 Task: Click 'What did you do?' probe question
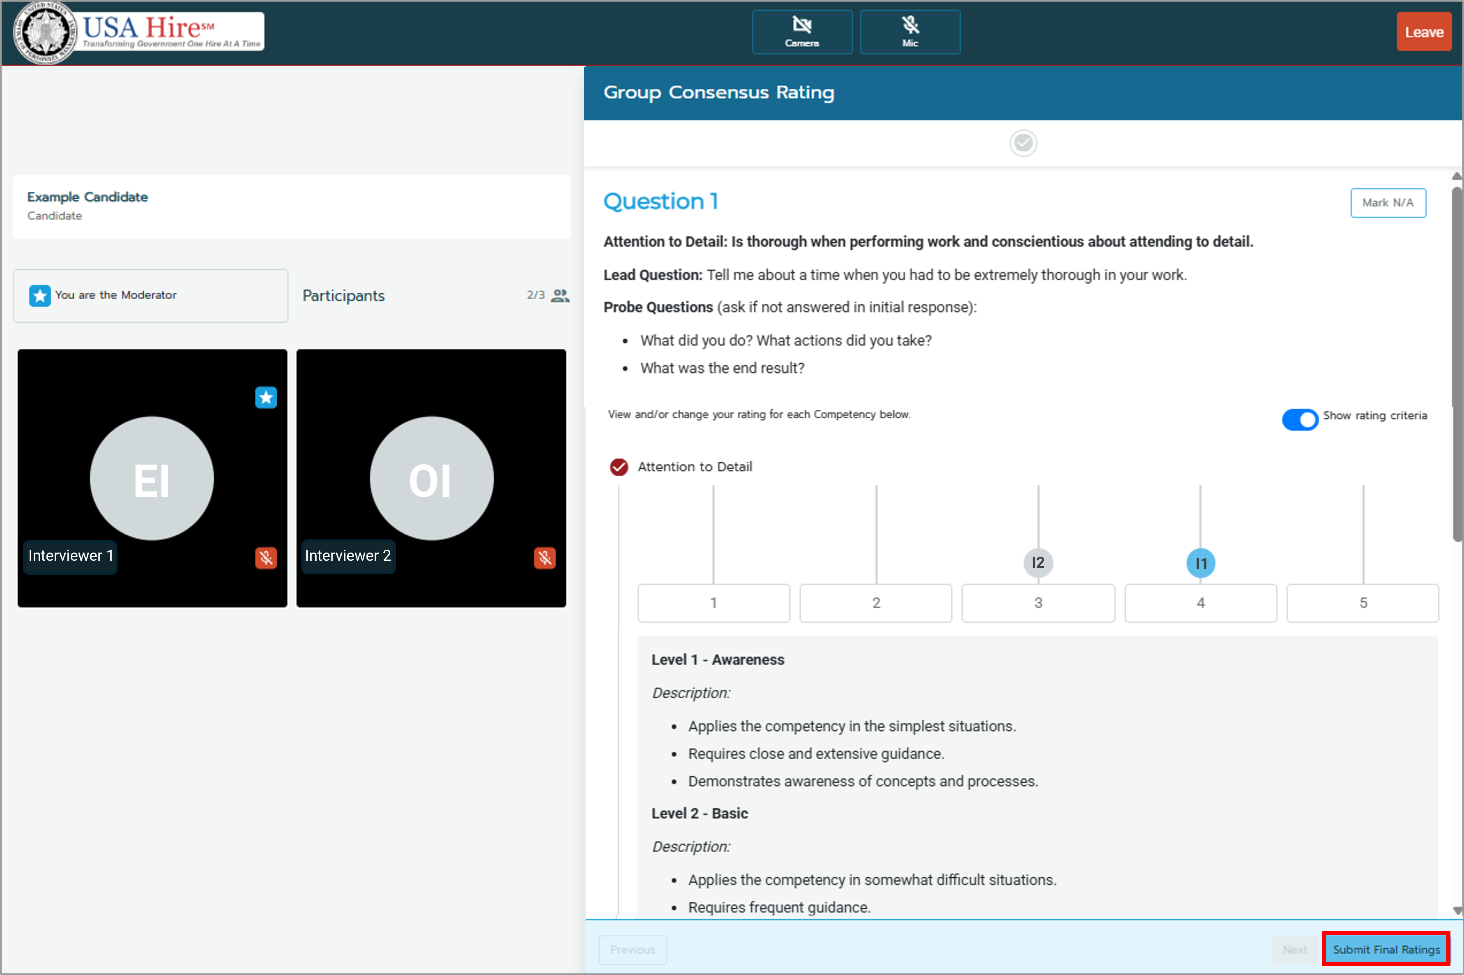point(786,340)
